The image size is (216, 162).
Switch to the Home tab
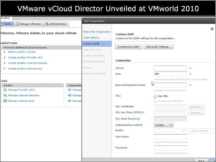[7, 24]
